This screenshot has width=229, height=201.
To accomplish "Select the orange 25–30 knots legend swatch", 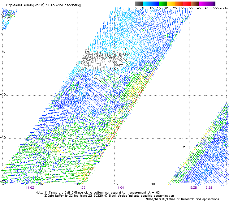I will tap(179, 4).
